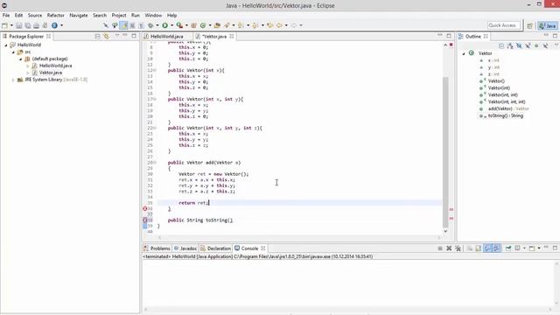This screenshot has width=560, height=315.
Task: Open Display Selected Console dropdown arrow
Action: point(524,248)
